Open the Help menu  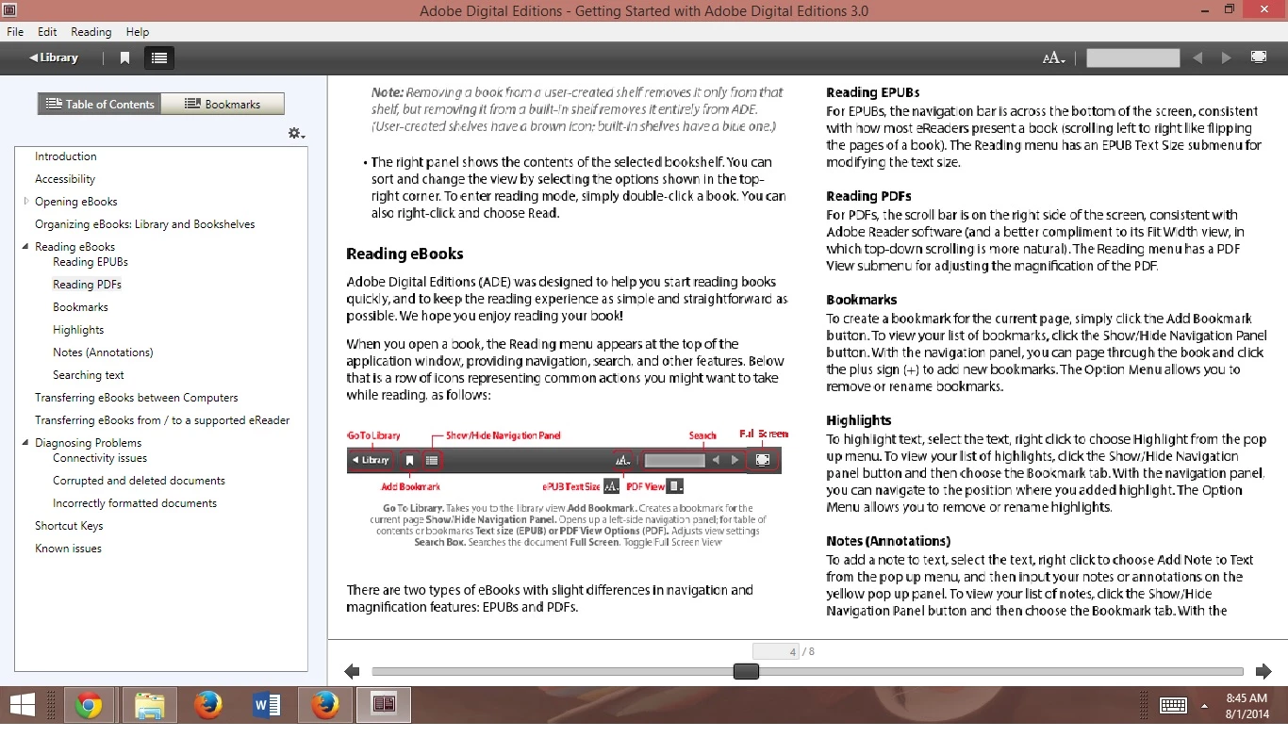(x=138, y=31)
